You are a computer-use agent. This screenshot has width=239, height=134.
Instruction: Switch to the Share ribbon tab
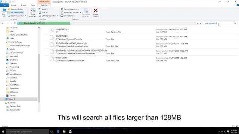point(23,5)
